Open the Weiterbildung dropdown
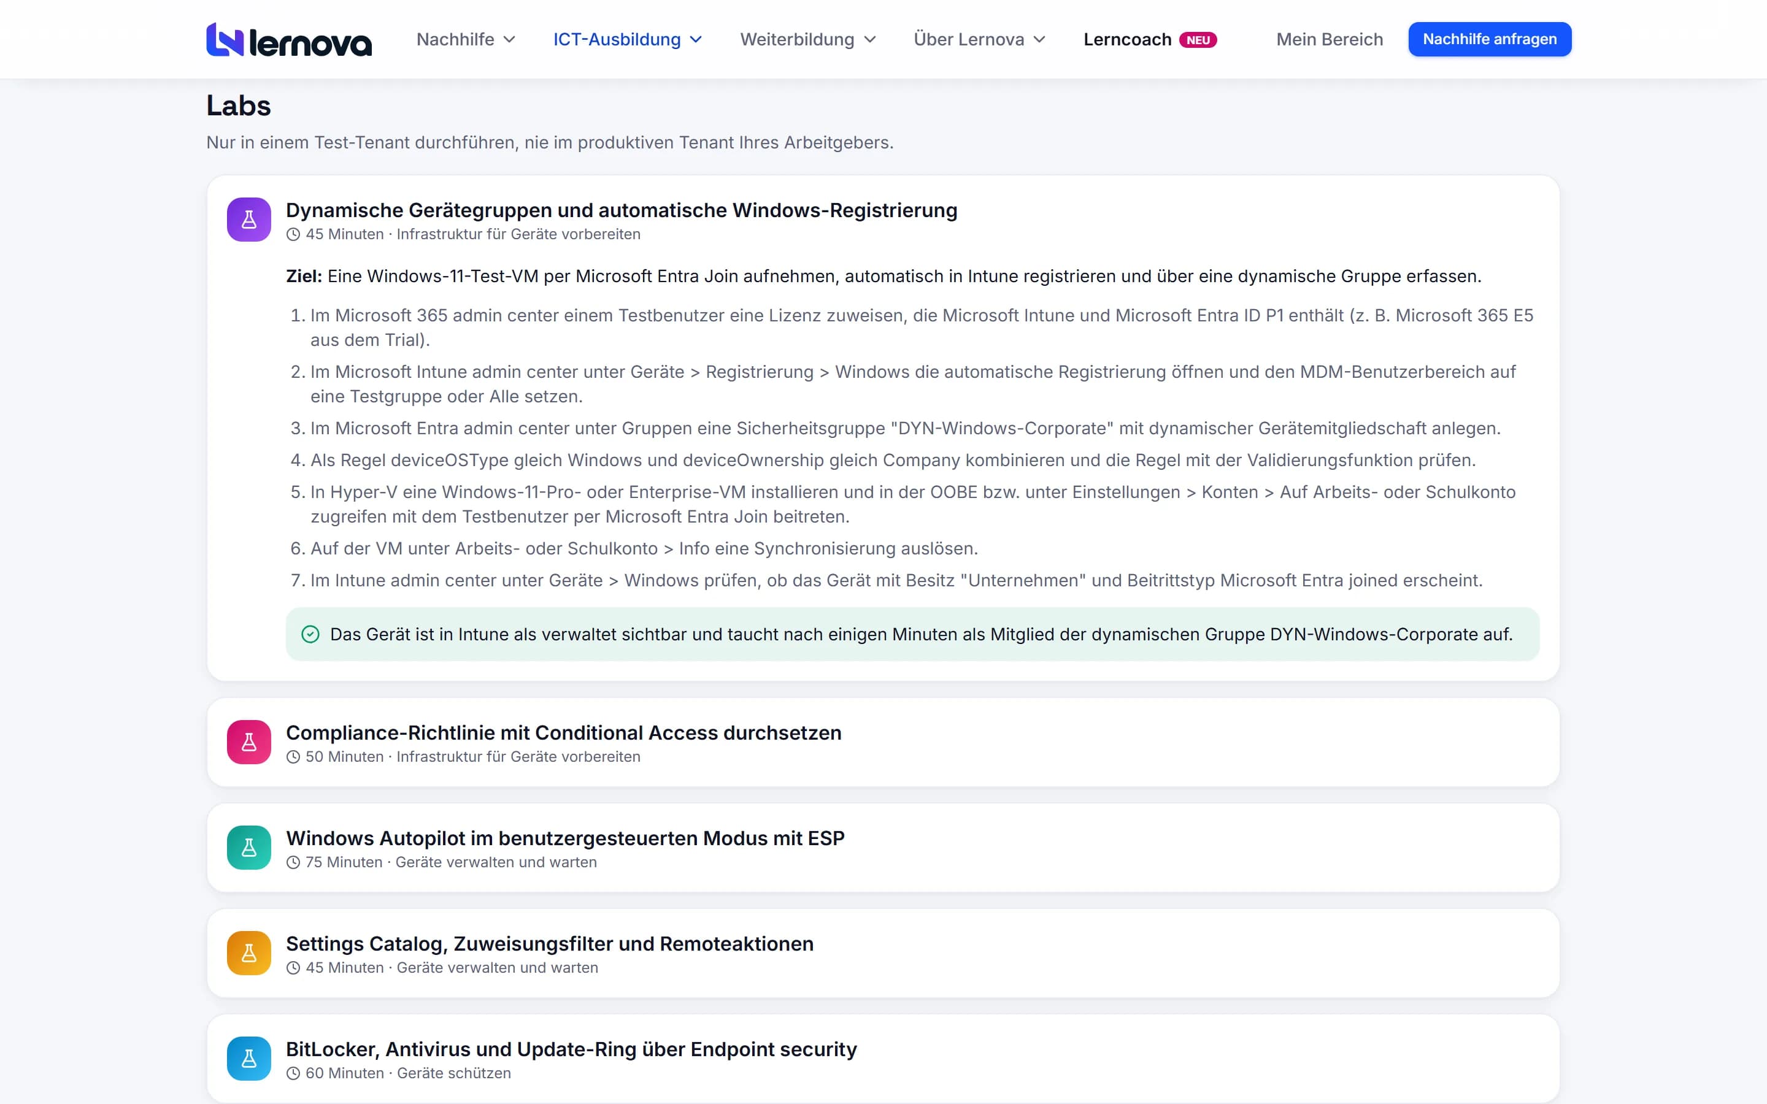Screen dimensions: 1767x1104 pyautogui.click(x=807, y=39)
